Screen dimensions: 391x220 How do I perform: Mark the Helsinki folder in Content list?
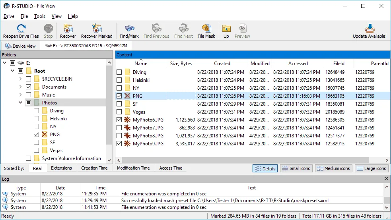tap(119, 80)
